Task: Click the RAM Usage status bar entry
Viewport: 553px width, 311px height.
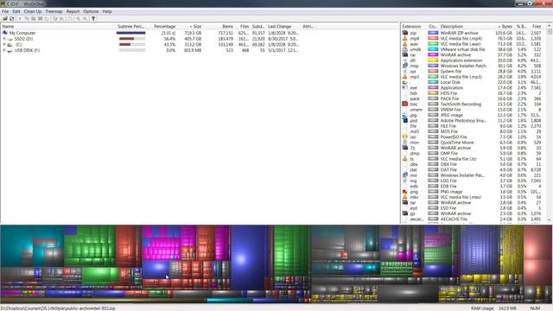Action: [x=493, y=308]
